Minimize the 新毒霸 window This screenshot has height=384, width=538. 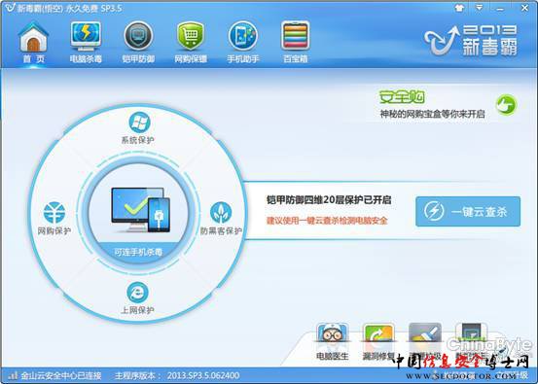click(500, 8)
